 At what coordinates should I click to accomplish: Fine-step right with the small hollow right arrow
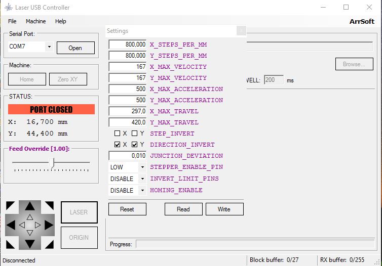37,225
